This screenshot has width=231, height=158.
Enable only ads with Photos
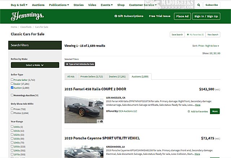(x=12, y=113)
